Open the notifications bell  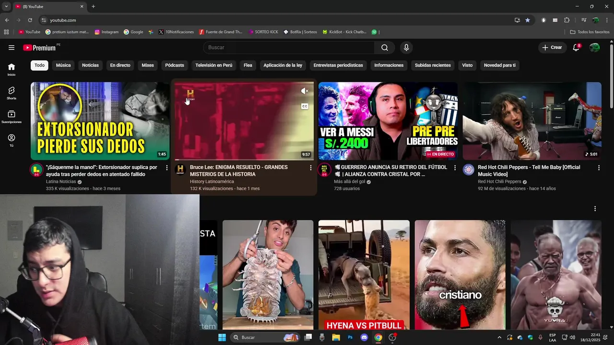point(576,47)
